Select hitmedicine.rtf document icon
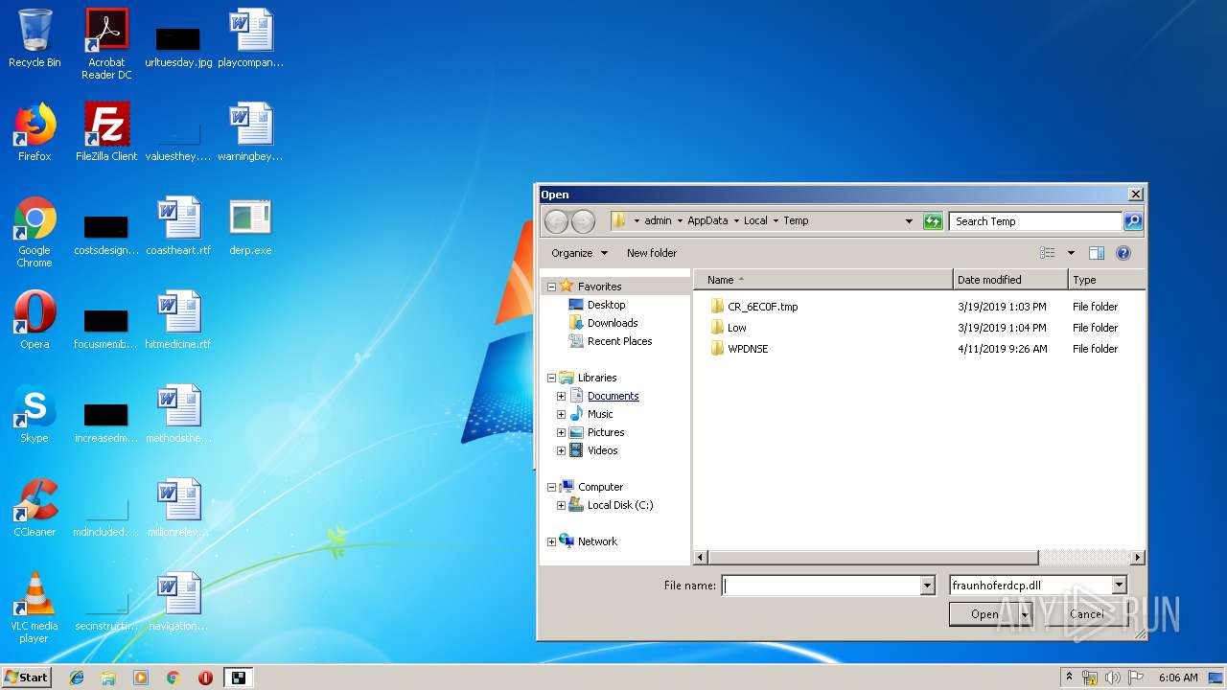 (x=178, y=320)
